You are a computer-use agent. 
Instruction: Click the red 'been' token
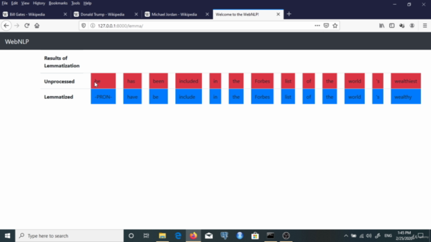point(159,81)
